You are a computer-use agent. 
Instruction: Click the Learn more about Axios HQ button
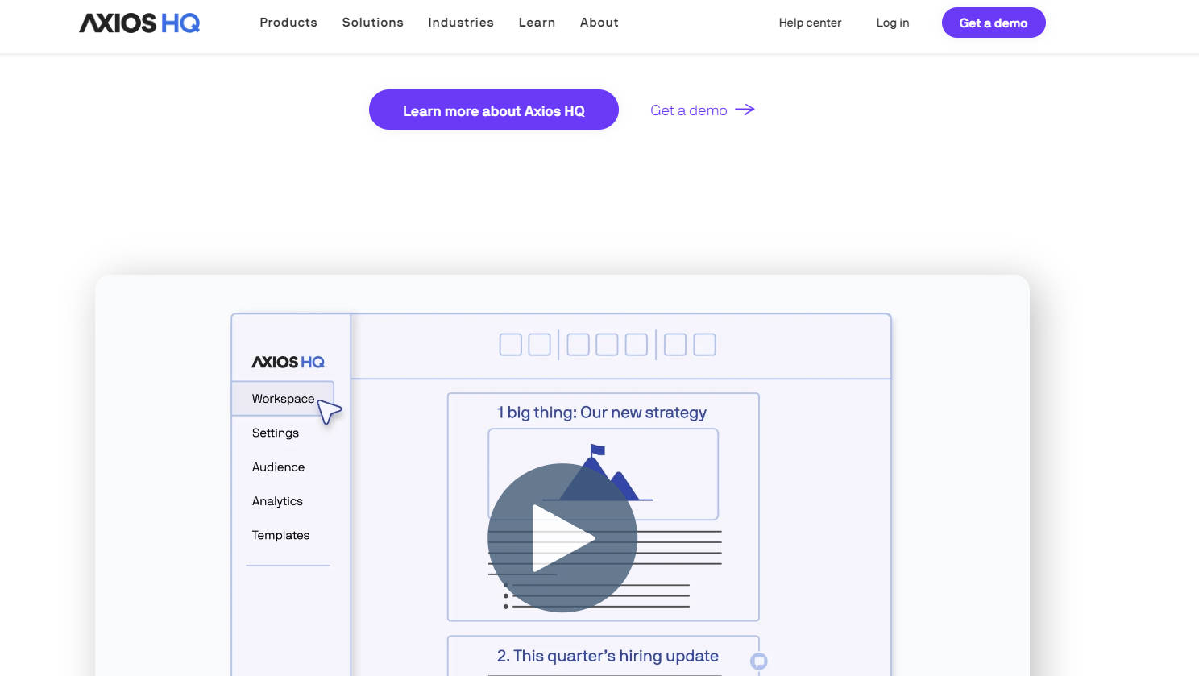point(493,110)
